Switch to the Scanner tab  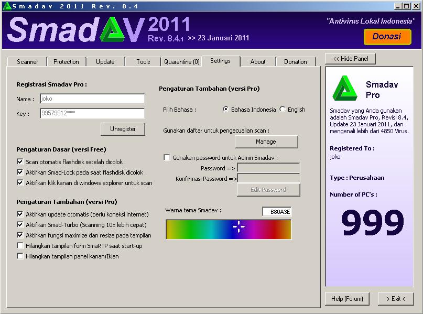click(x=26, y=61)
